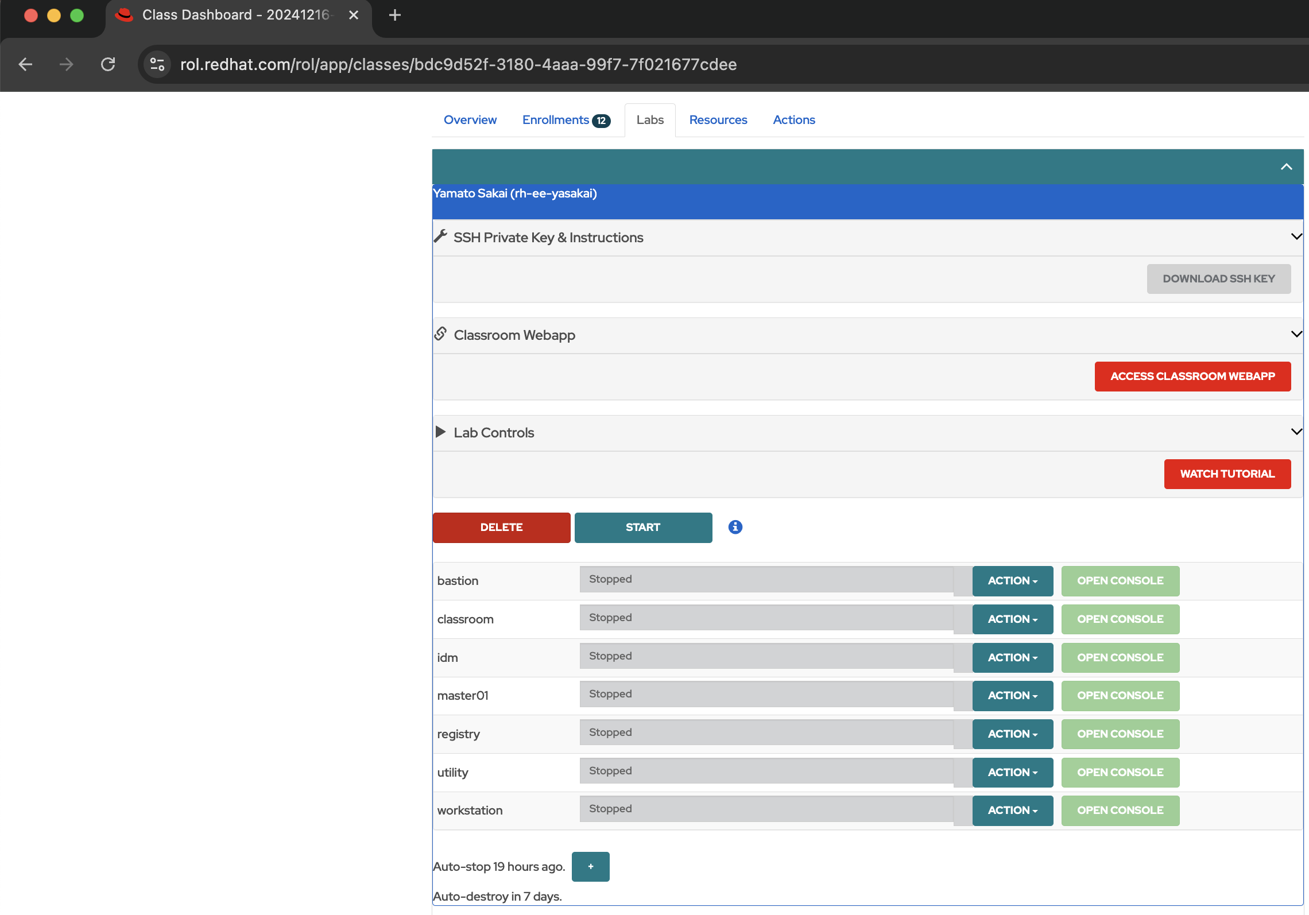This screenshot has height=915, width=1309.
Task: Collapse the Classroom Webapp section
Action: coord(1296,334)
